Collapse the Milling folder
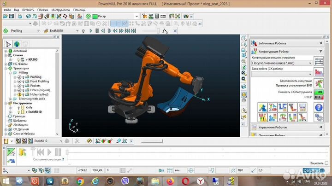The height and width of the screenshot is (186, 332). click(10, 73)
